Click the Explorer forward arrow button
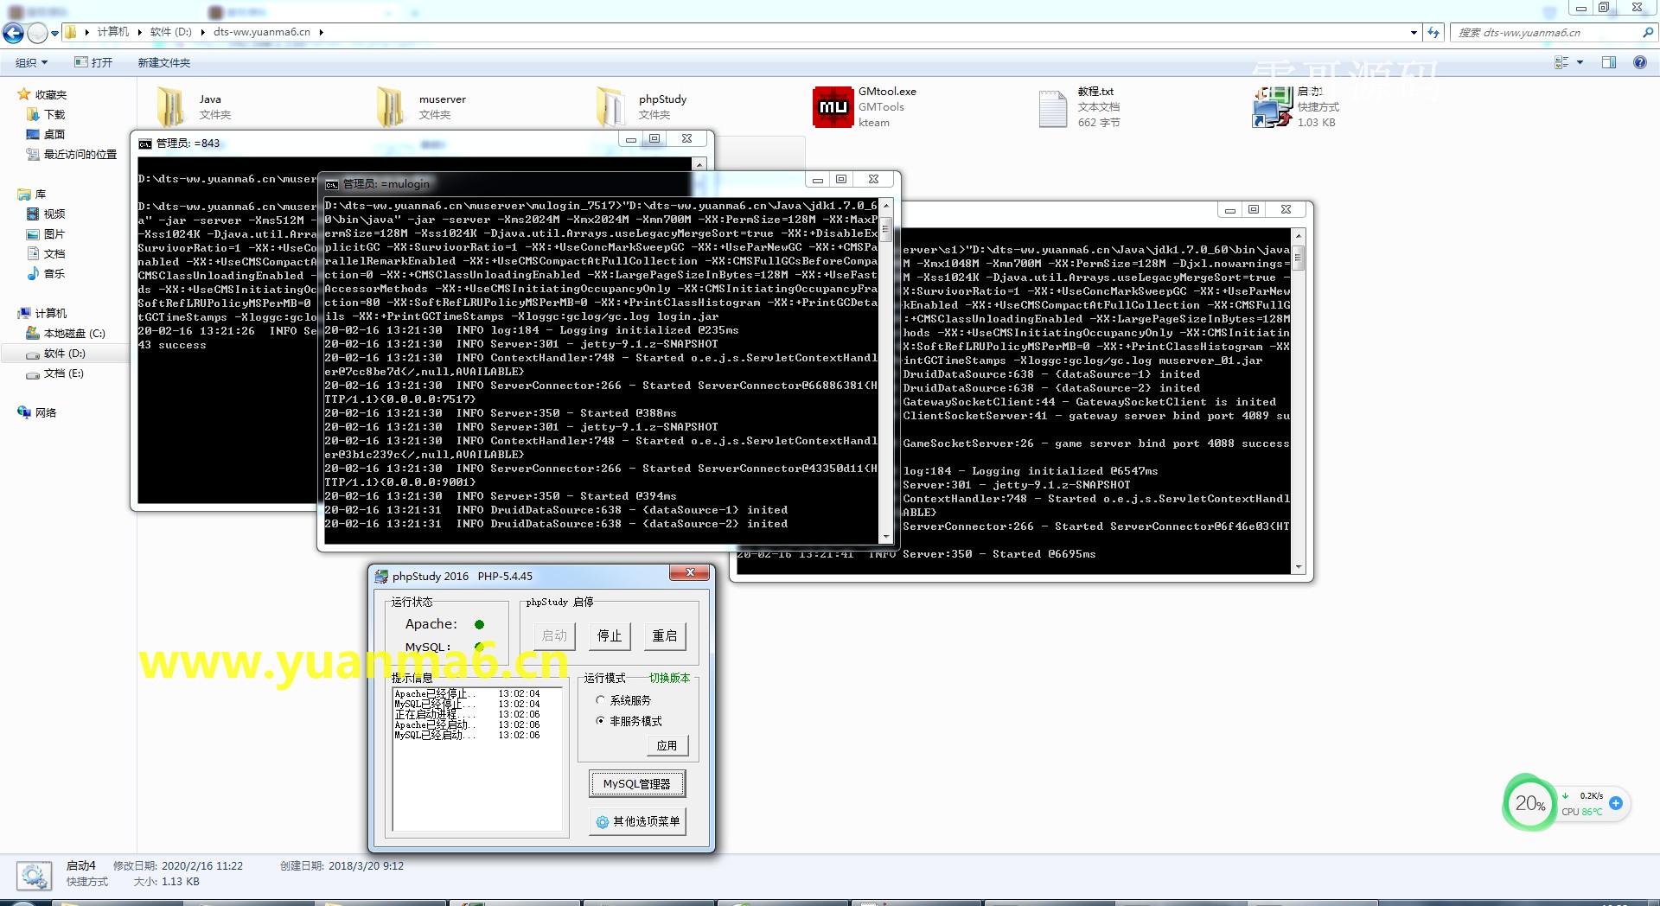This screenshot has width=1660, height=906. tap(37, 33)
